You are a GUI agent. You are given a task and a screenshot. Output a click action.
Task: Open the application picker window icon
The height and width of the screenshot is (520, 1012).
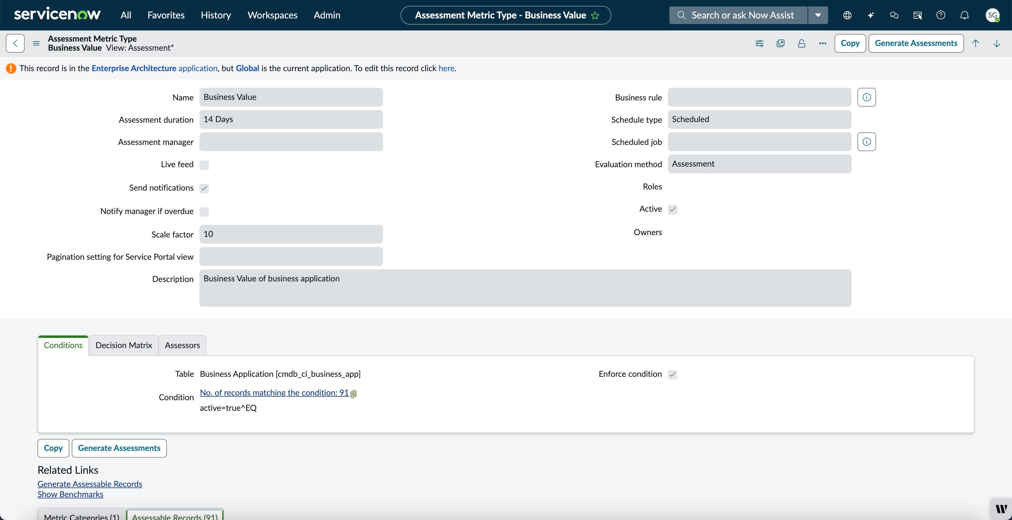tap(918, 15)
